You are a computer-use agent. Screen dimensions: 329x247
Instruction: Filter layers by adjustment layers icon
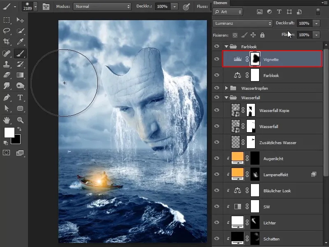[x=269, y=12]
